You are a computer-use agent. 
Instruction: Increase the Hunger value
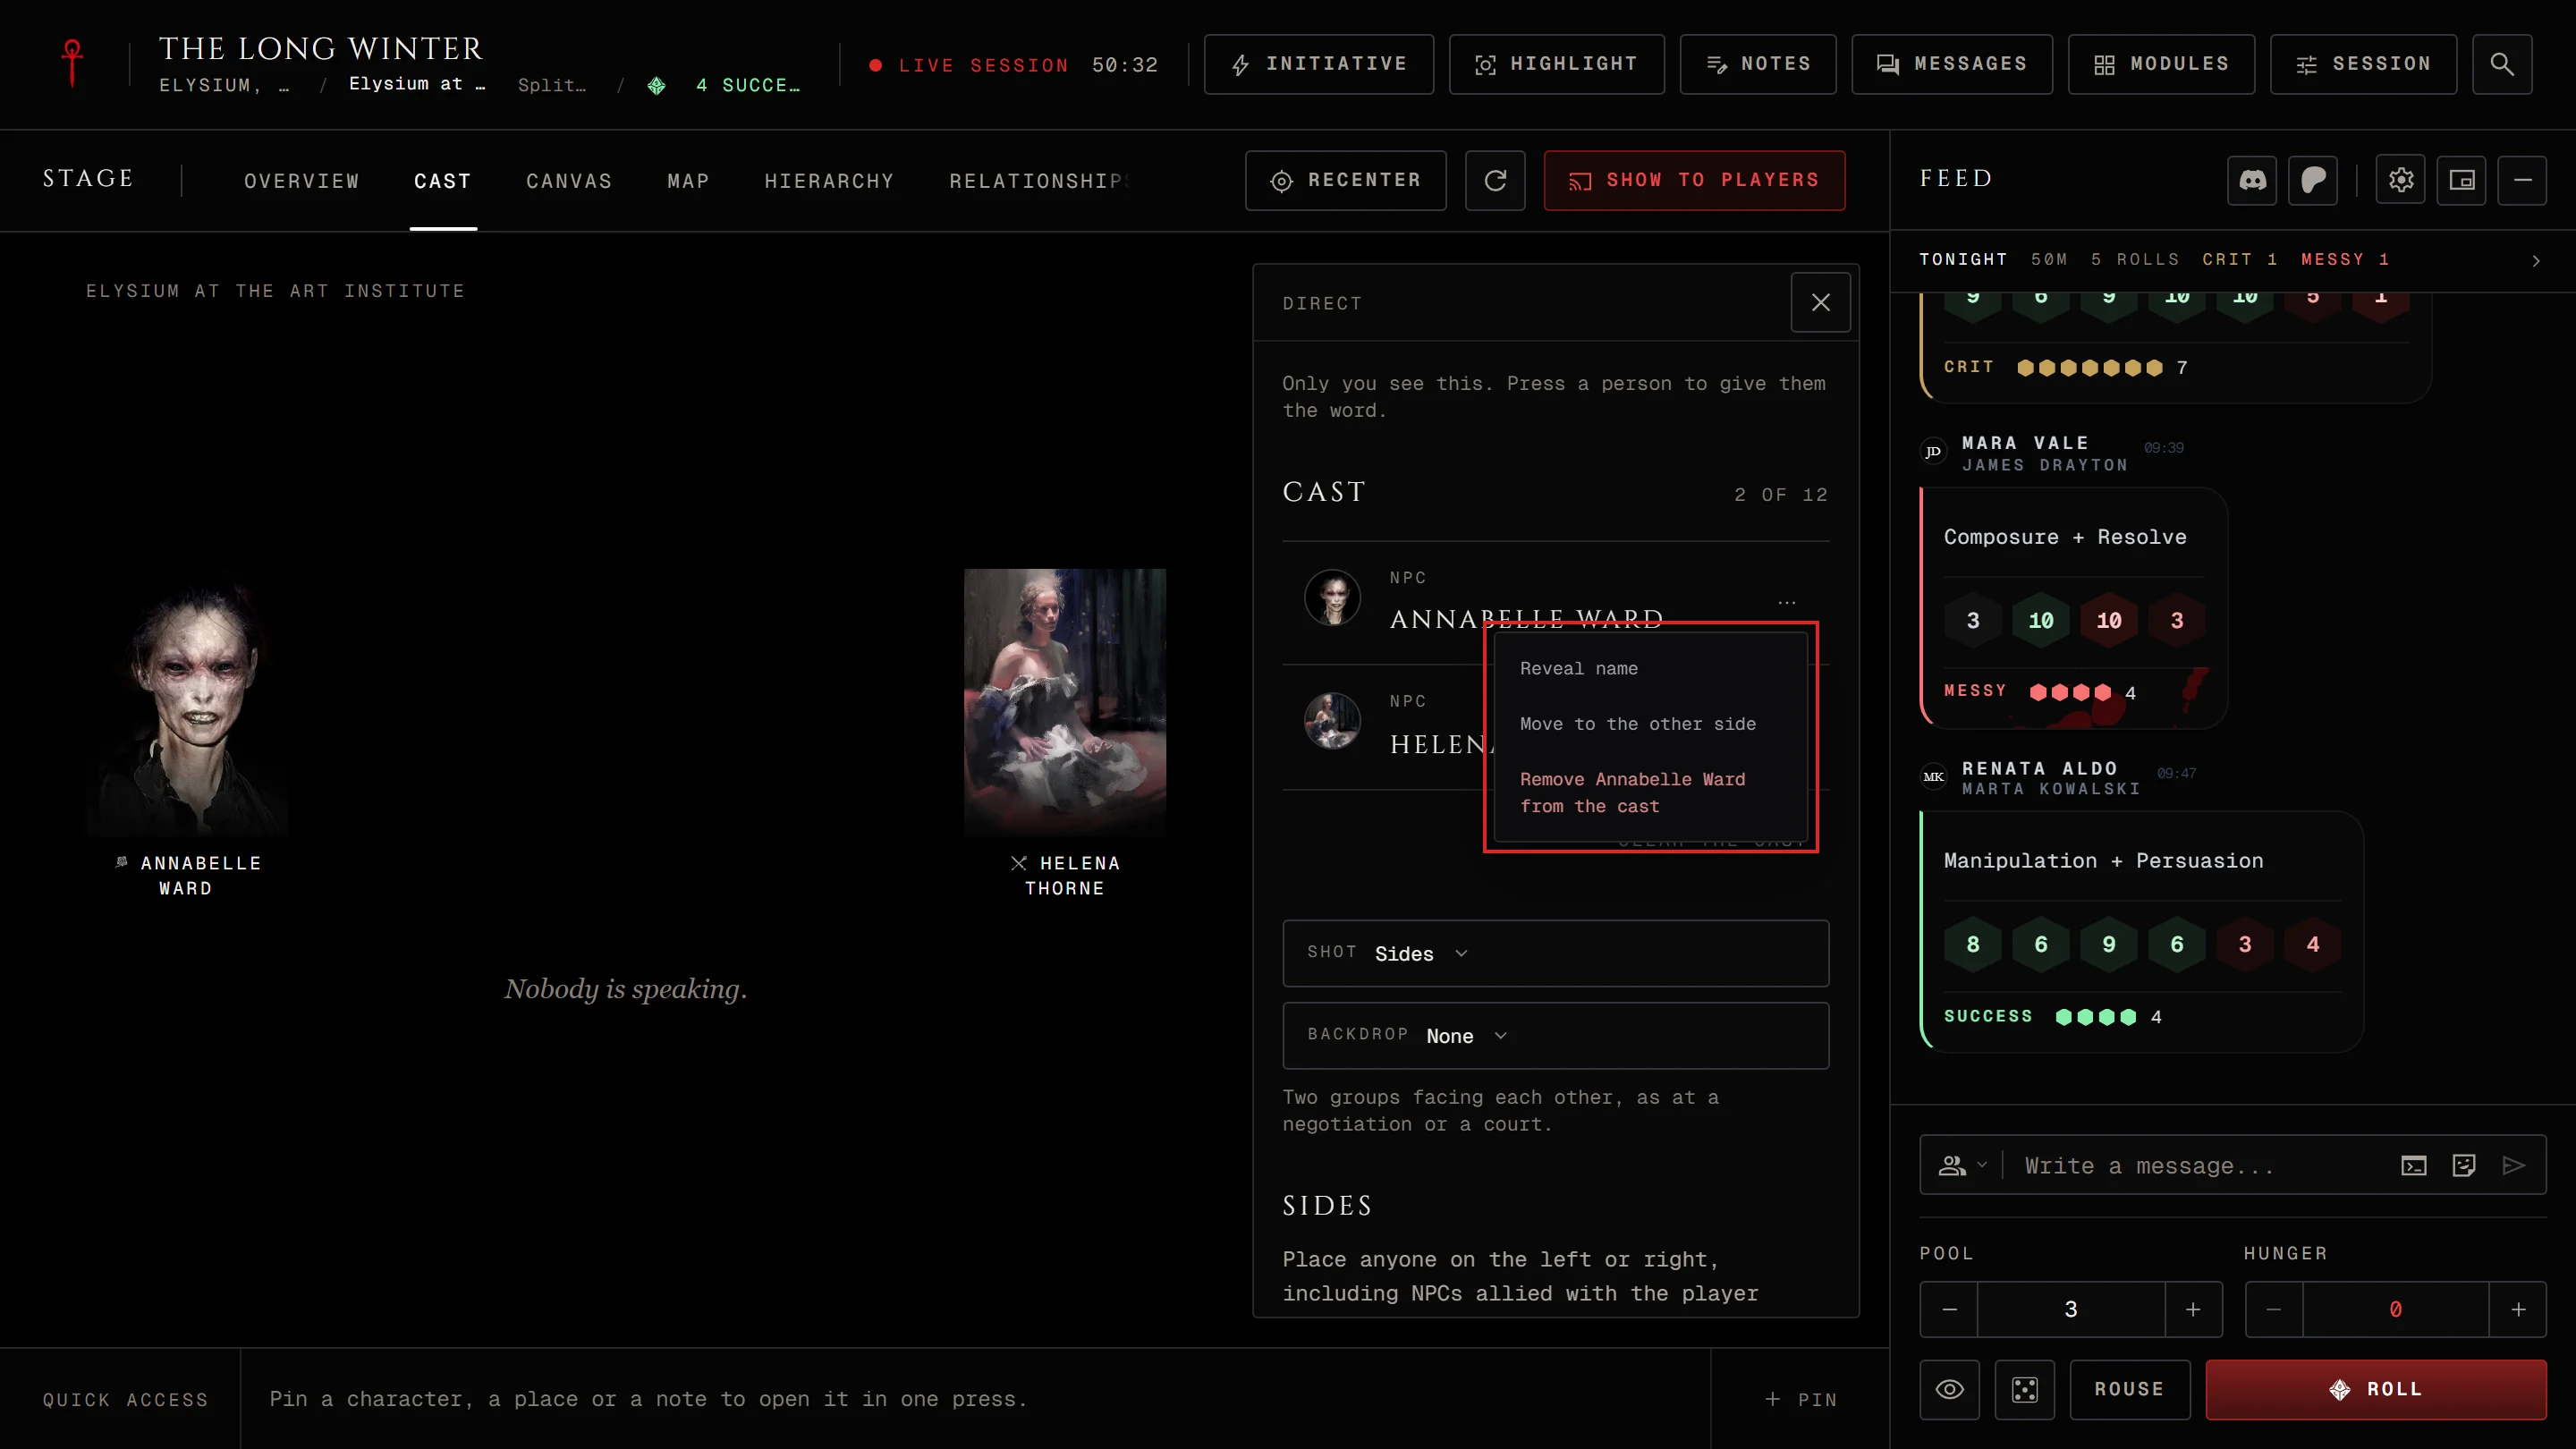2518,1309
